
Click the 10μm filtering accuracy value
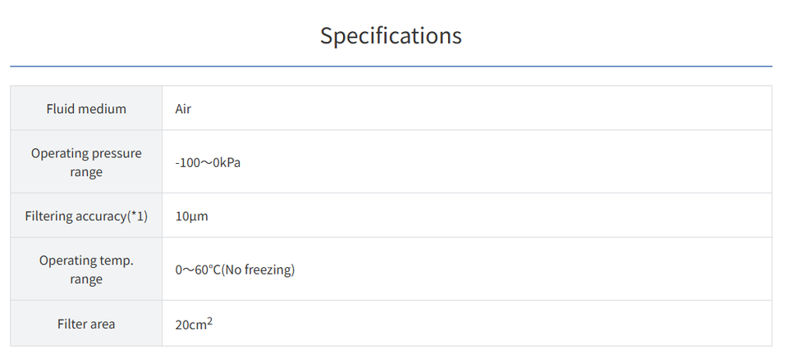(x=192, y=216)
